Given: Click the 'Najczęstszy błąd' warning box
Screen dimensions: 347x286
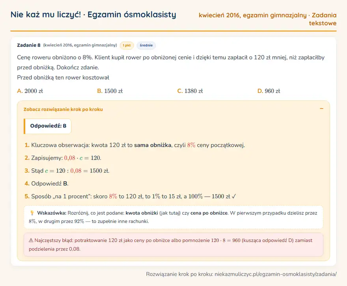Looking at the screenshot, I should [x=173, y=245].
